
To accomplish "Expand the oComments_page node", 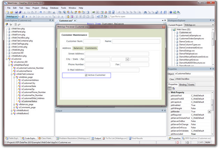I will (x=14, y=107).
